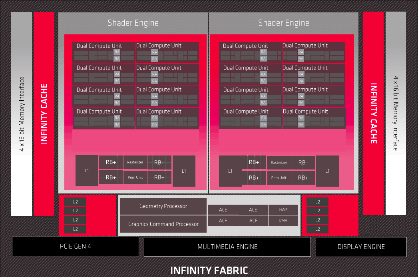The width and height of the screenshot is (418, 277).
Task: Select the topmost L2 block on the right
Action: coord(317,201)
